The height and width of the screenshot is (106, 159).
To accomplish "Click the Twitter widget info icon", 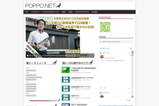I will click(131, 48).
